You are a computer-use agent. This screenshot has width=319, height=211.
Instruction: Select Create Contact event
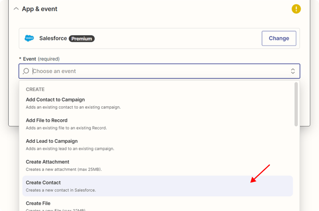158,186
